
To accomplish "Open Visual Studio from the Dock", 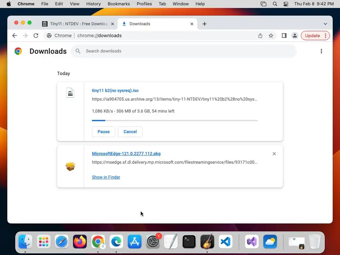I will click(x=252, y=242).
